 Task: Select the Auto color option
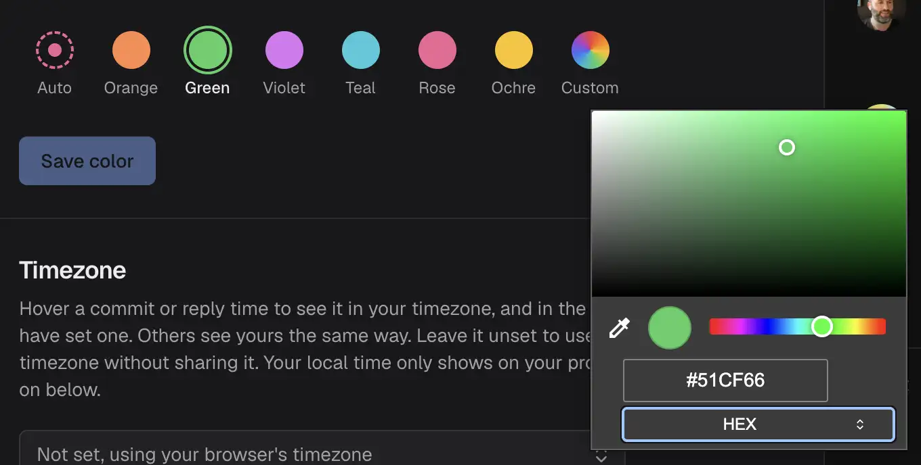click(55, 50)
